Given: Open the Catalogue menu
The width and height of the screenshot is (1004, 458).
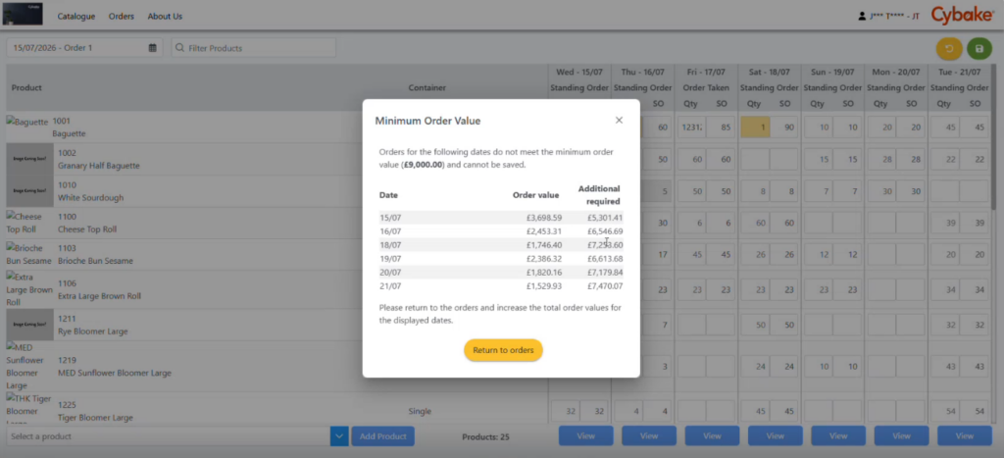Looking at the screenshot, I should 76,16.
